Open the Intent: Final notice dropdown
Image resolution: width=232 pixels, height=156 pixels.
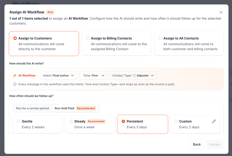click(59, 75)
